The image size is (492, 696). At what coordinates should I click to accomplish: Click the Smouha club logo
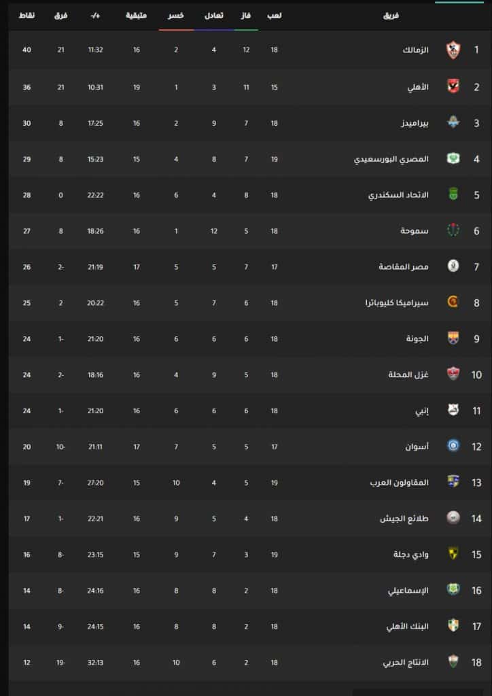(453, 231)
